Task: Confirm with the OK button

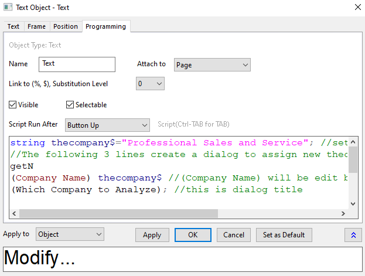Action: [193, 235]
